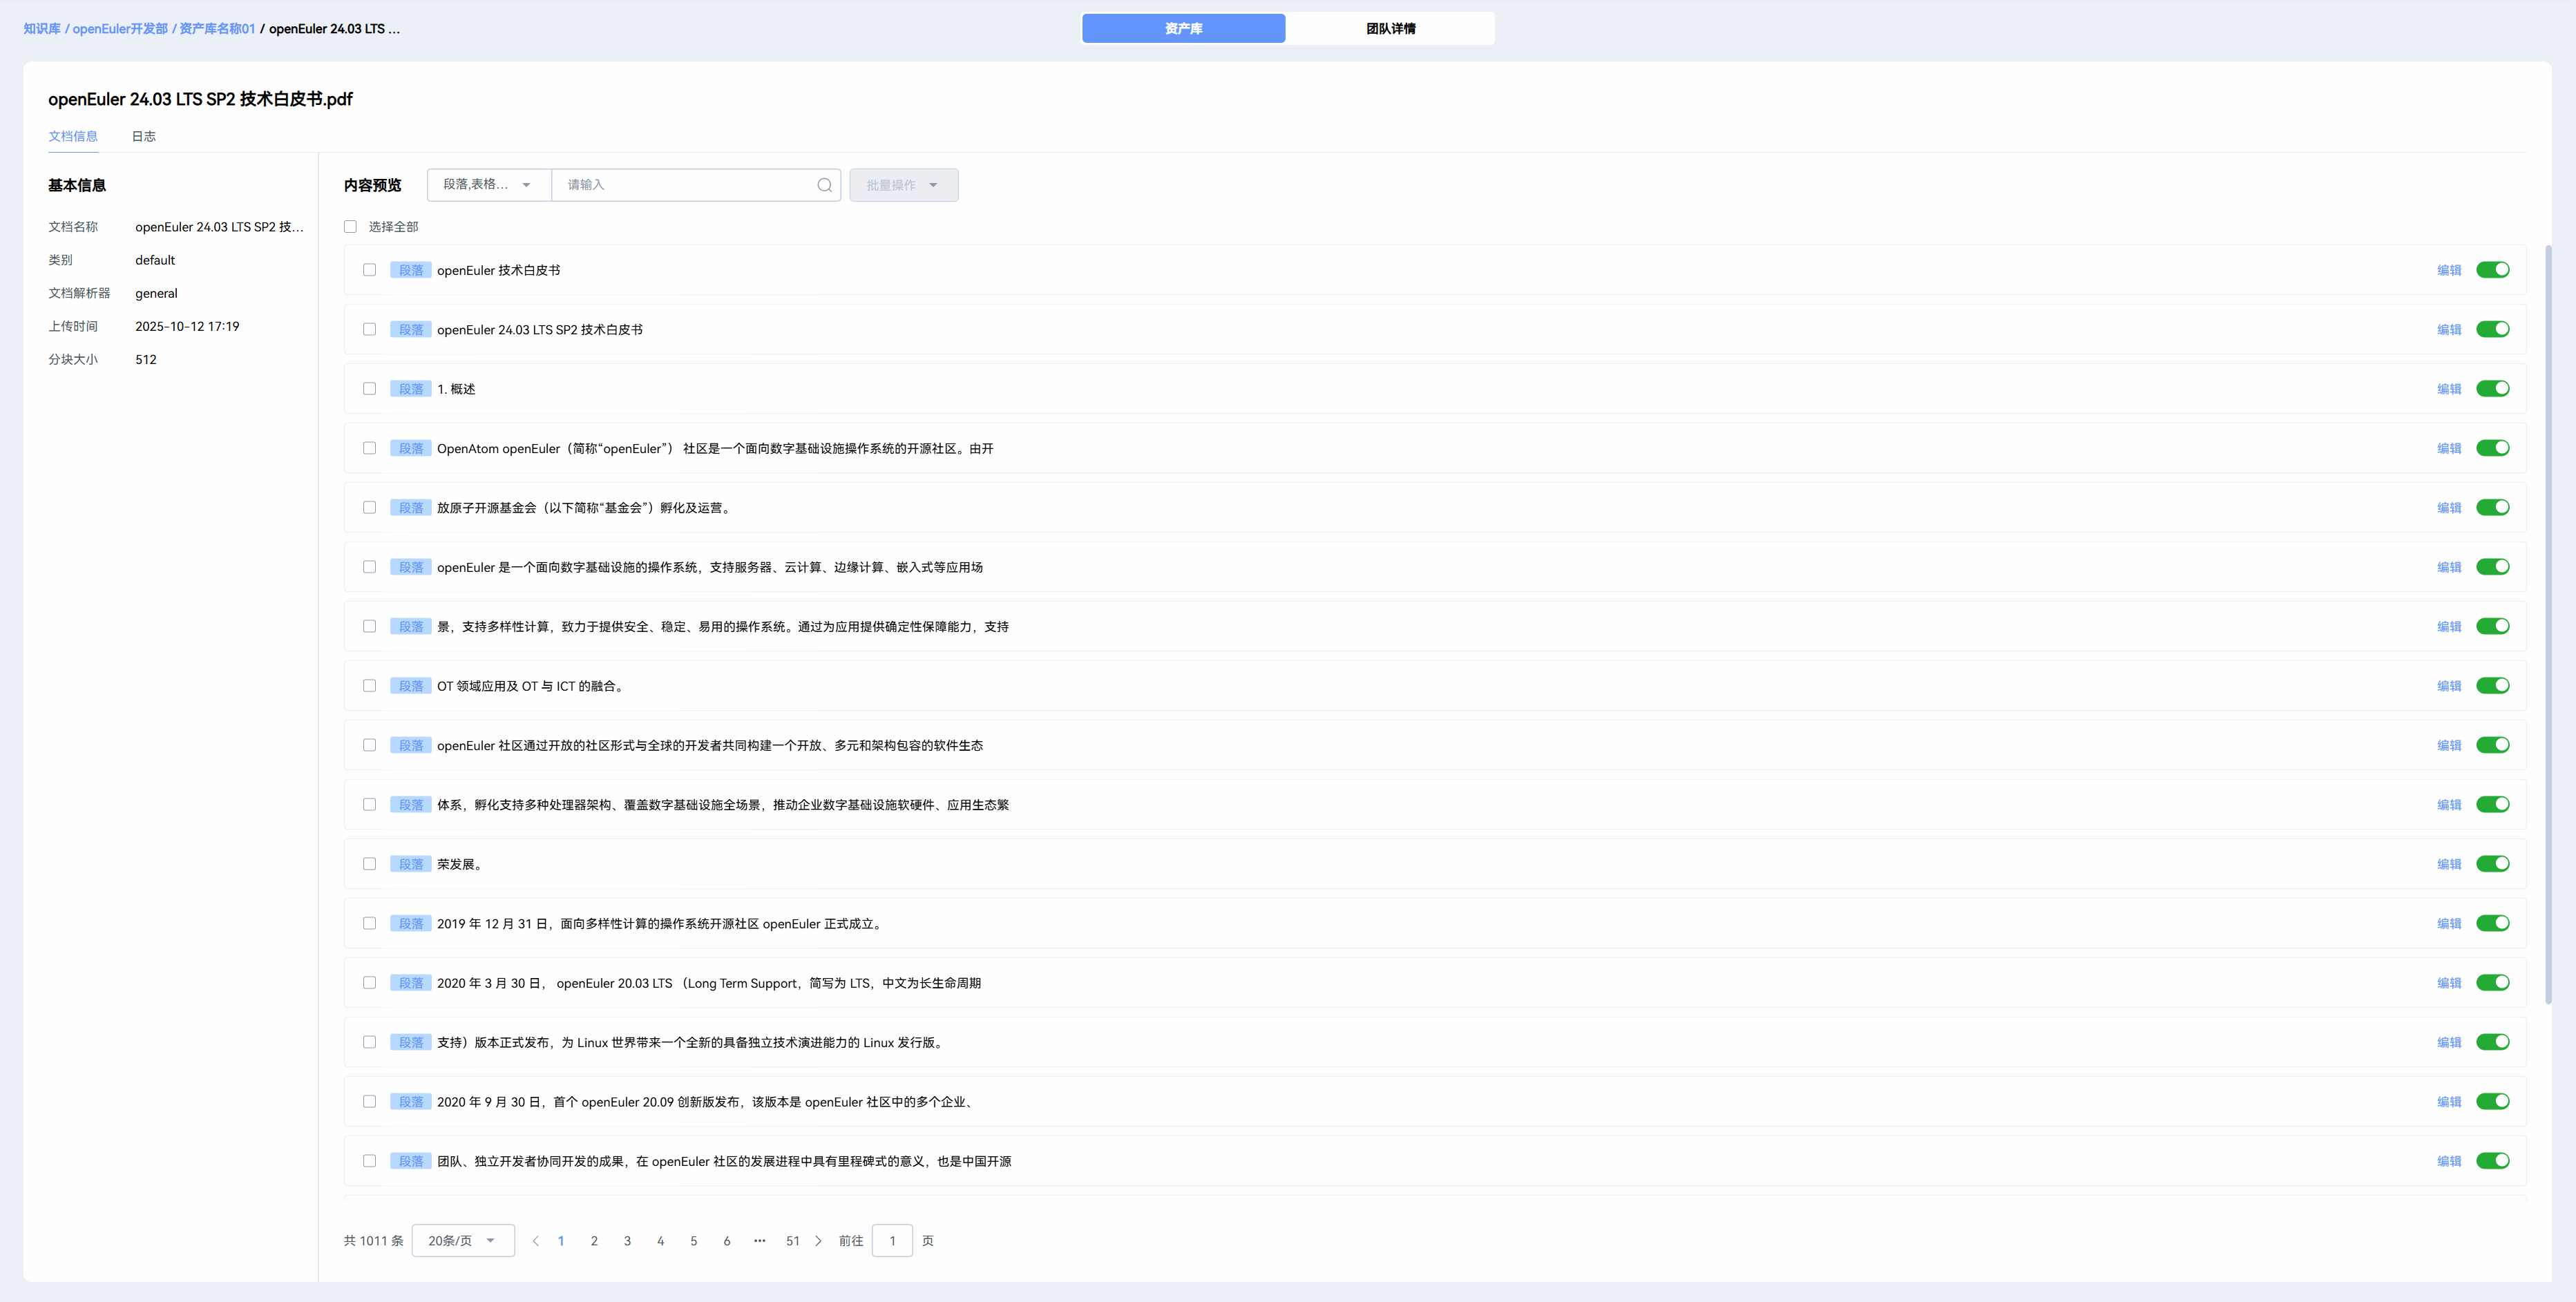Select checkbox for '荣发展。' paragraph
Screen dimensions: 2576x1302
click(370, 864)
